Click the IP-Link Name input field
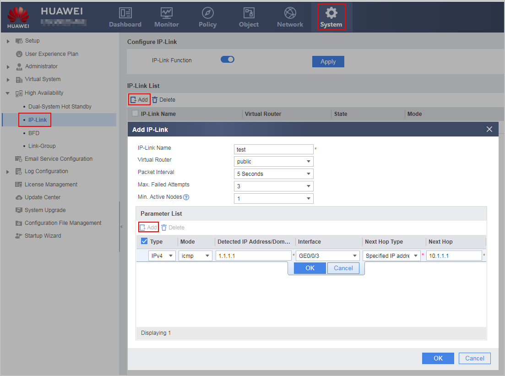 [x=273, y=149]
